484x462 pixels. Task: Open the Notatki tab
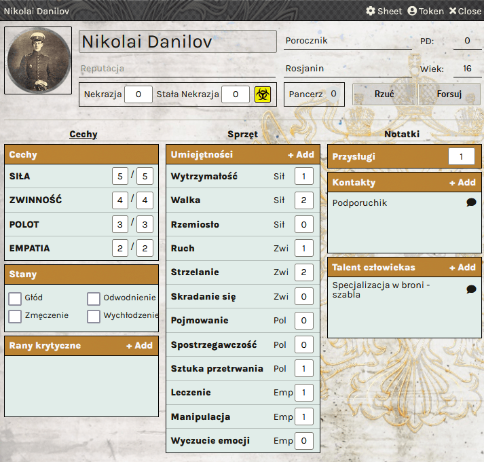[x=402, y=135]
